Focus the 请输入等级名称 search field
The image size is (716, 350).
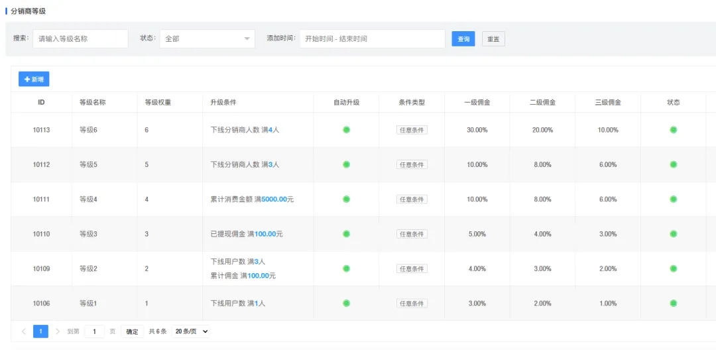coord(80,39)
